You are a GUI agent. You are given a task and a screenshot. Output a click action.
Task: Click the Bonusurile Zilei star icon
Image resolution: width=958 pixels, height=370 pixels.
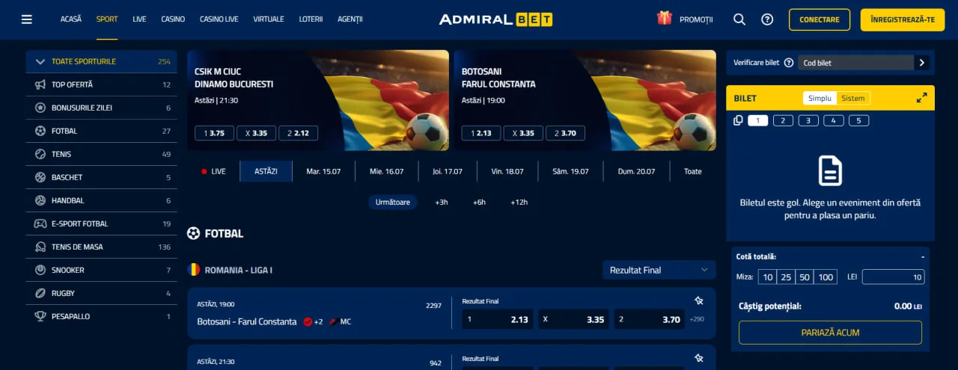tap(40, 108)
